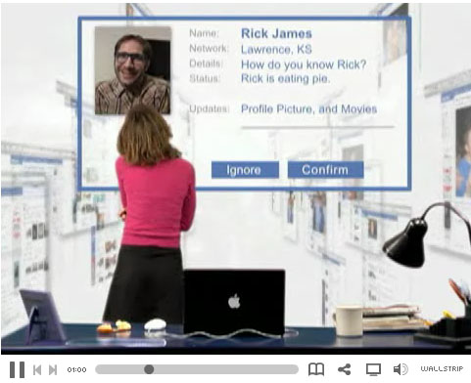Click the seek bar progress handle
The image size is (471, 383).
[x=149, y=369]
